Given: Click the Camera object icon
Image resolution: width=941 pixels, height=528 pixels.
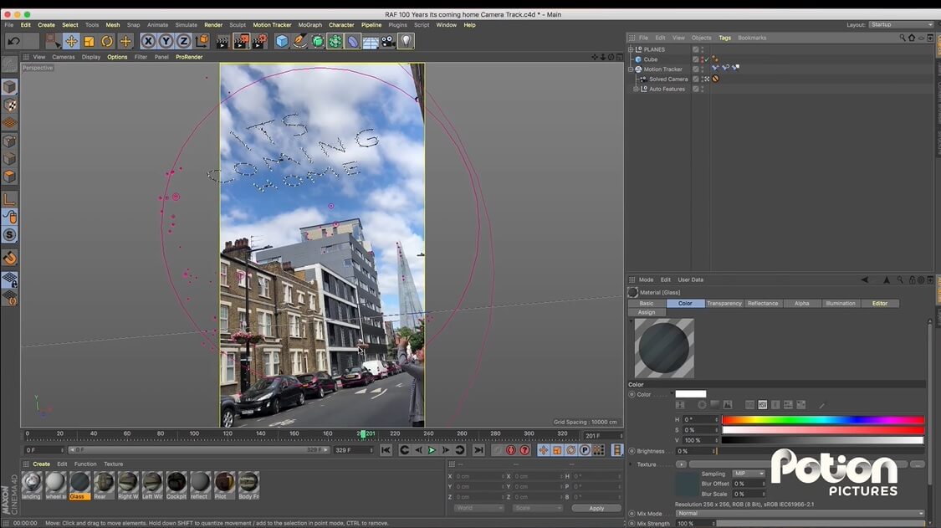Looking at the screenshot, I should click(388, 41).
